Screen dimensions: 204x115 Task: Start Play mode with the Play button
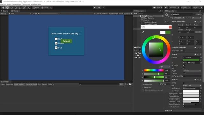[x=95, y=8]
